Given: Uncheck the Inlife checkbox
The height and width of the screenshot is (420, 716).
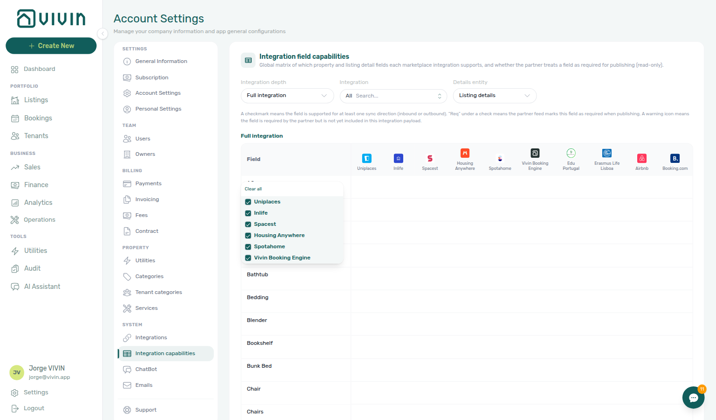Looking at the screenshot, I should point(248,213).
